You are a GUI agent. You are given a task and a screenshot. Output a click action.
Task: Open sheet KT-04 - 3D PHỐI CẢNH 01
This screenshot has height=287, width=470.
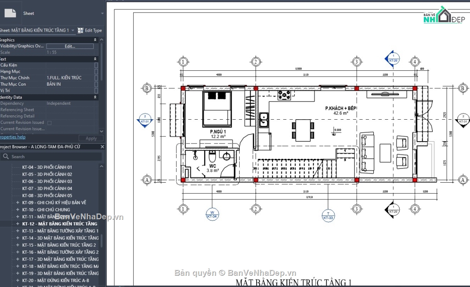point(47,167)
